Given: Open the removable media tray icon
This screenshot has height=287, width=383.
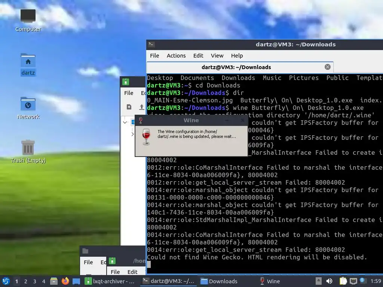Looking at the screenshot, I should (319, 281).
